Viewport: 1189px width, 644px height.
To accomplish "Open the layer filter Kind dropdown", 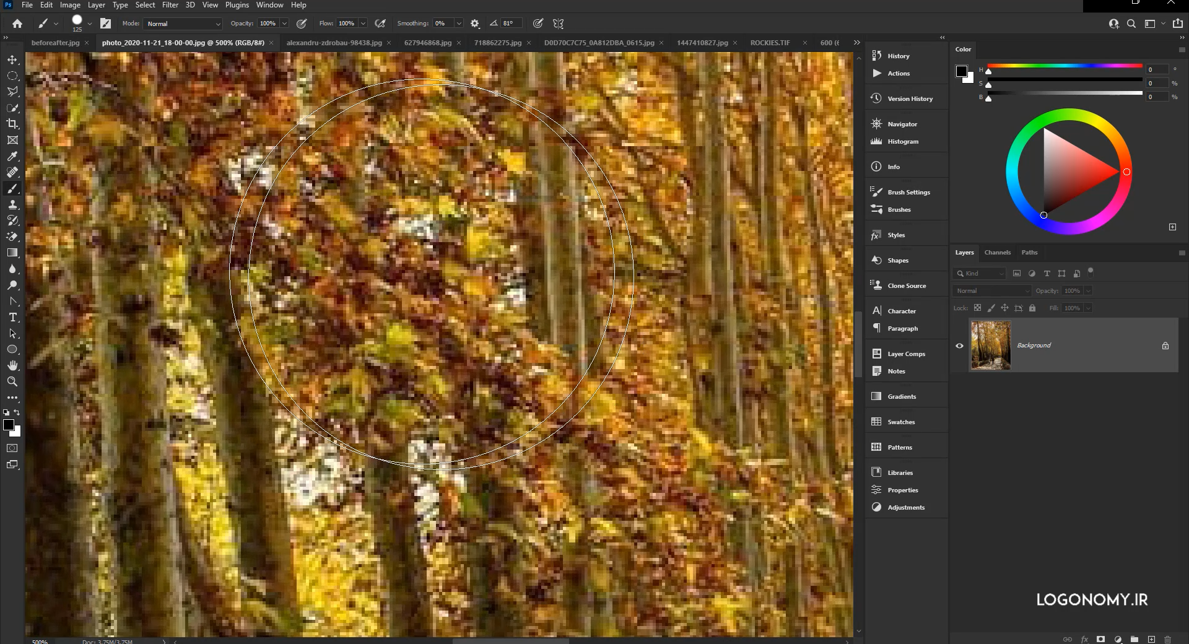I will pyautogui.click(x=979, y=273).
